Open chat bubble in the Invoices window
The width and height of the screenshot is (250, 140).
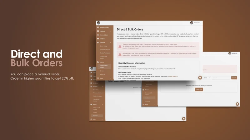tap(184, 119)
